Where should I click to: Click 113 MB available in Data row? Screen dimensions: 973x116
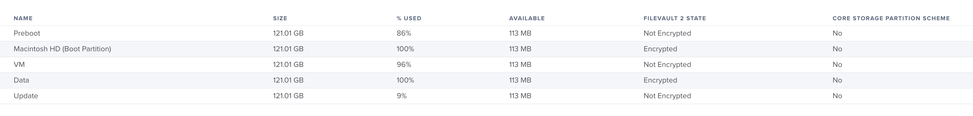(x=520, y=80)
